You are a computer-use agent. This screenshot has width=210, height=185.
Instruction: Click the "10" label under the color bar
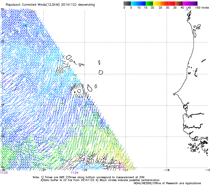[x=139, y=8]
